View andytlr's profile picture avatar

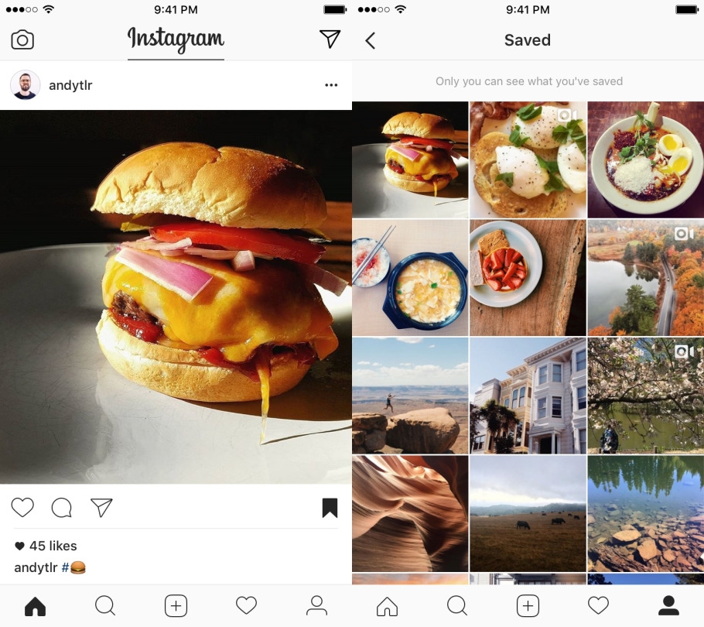pos(25,85)
